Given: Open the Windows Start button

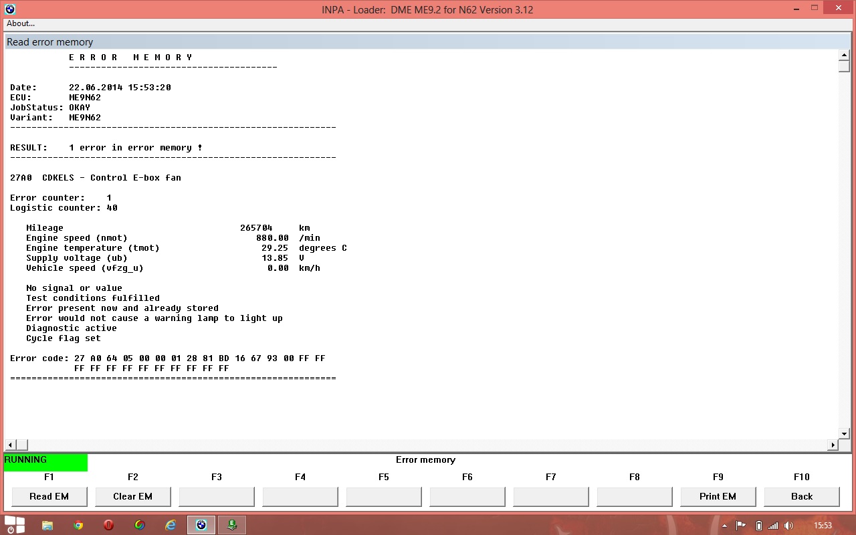Looking at the screenshot, I should pyautogui.click(x=15, y=525).
